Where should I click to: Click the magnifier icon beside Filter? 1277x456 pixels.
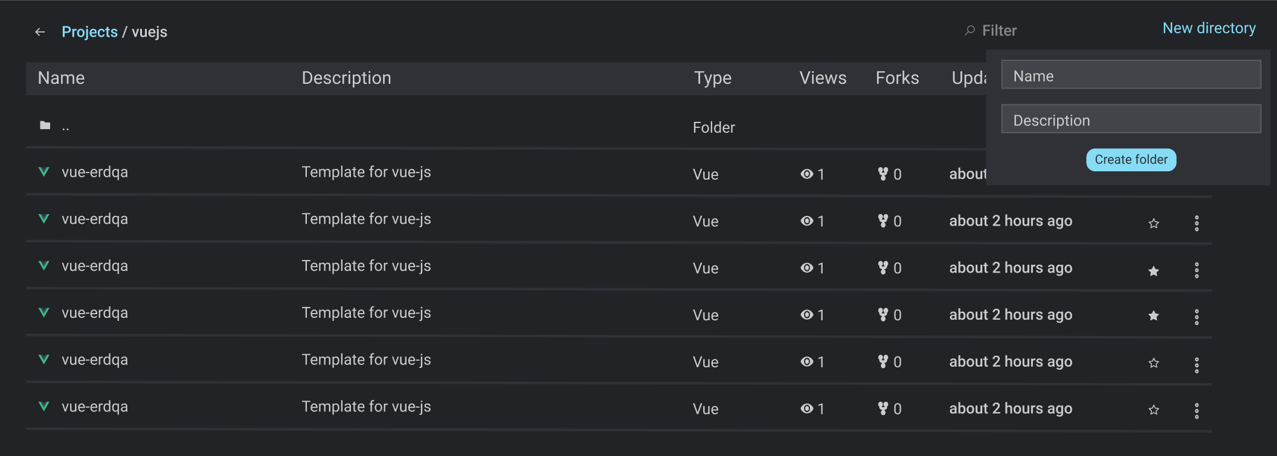970,30
